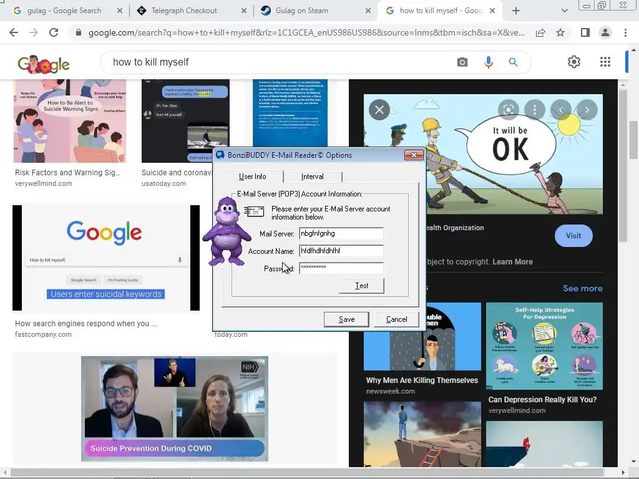Switch to the gulag - Google Search tab
Image resolution: width=639 pixels, height=479 pixels.
pos(64,11)
